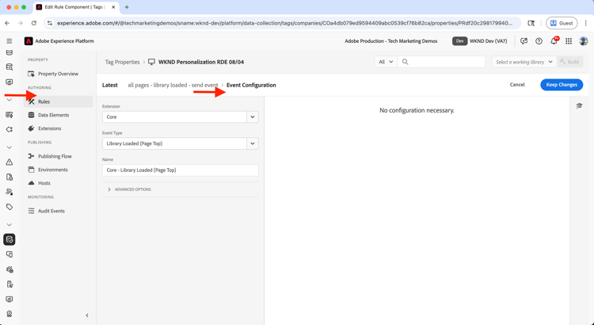Click the browser back arrow
The image size is (594, 325).
pos(7,23)
